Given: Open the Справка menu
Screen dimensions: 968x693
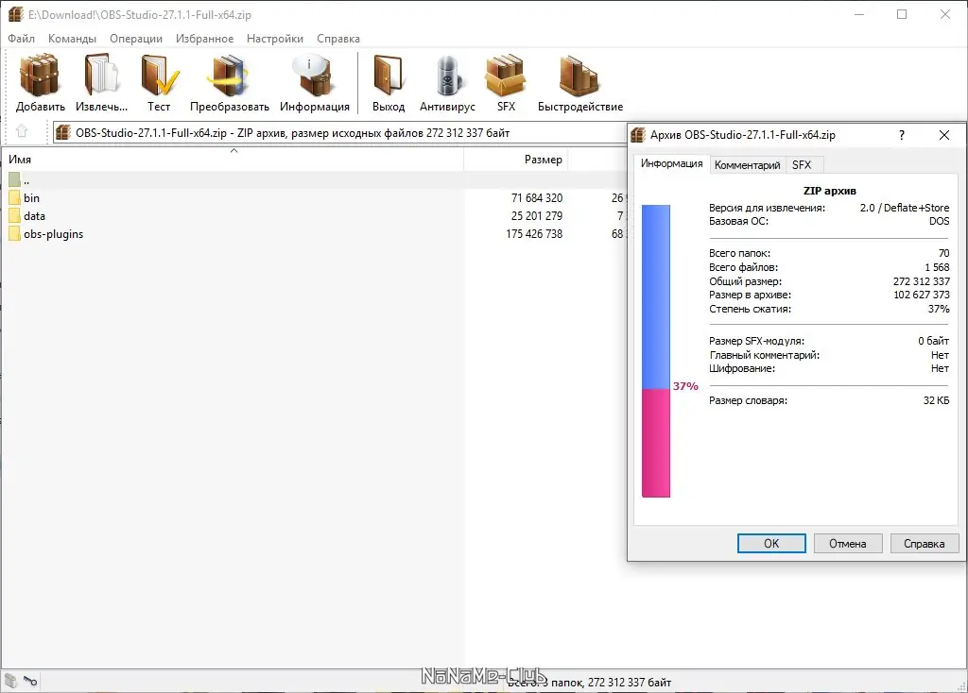Looking at the screenshot, I should pos(338,38).
